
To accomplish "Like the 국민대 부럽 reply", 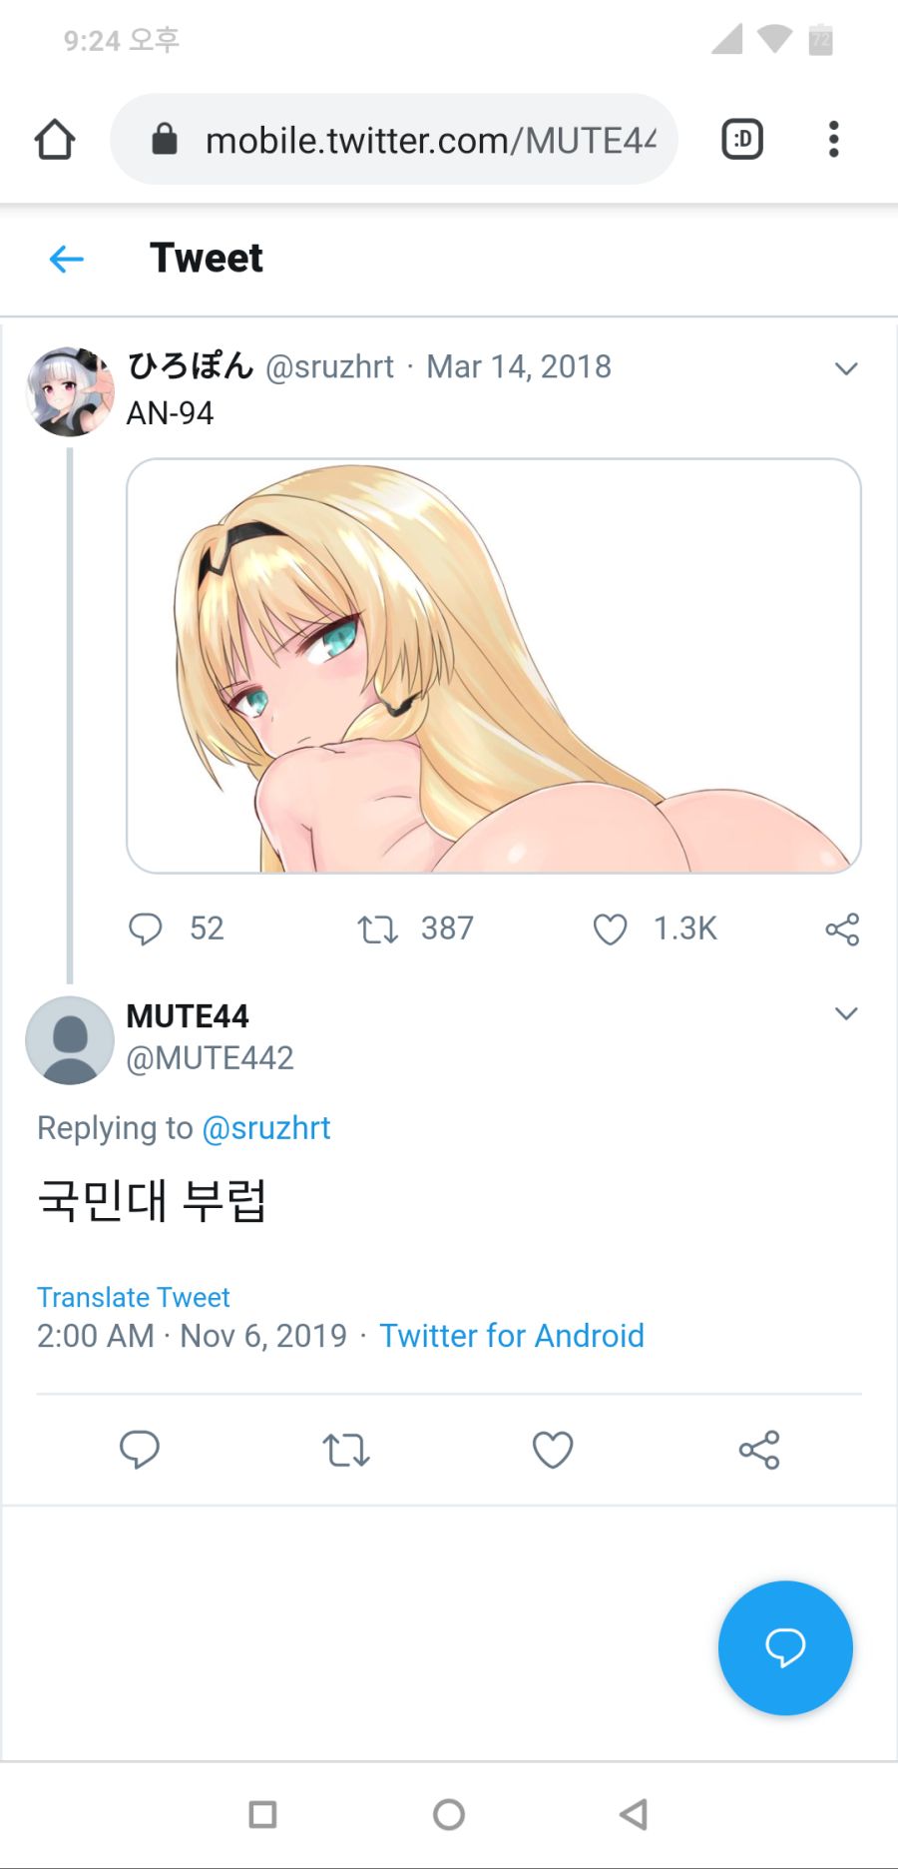I will [x=552, y=1449].
